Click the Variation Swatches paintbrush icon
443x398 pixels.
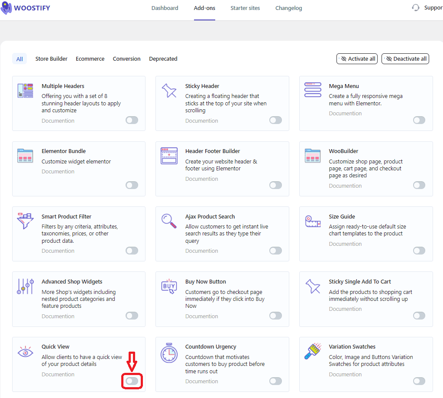click(312, 351)
